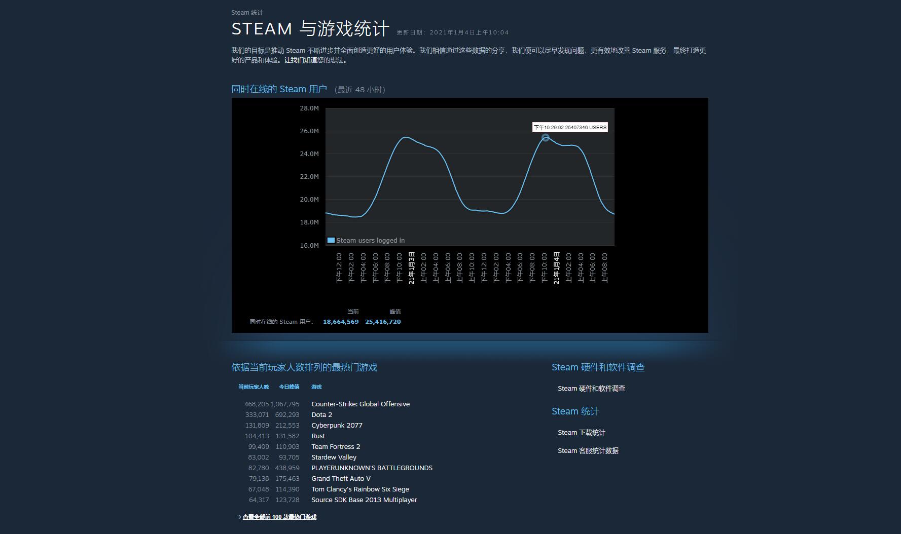This screenshot has width=901, height=534.
Task: Click Cyberpunk 2077's current count '131,809'
Action: (x=257, y=425)
